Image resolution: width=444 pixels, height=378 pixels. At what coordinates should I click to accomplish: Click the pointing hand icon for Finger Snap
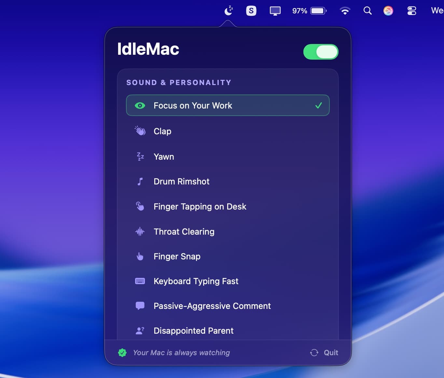pyautogui.click(x=140, y=256)
